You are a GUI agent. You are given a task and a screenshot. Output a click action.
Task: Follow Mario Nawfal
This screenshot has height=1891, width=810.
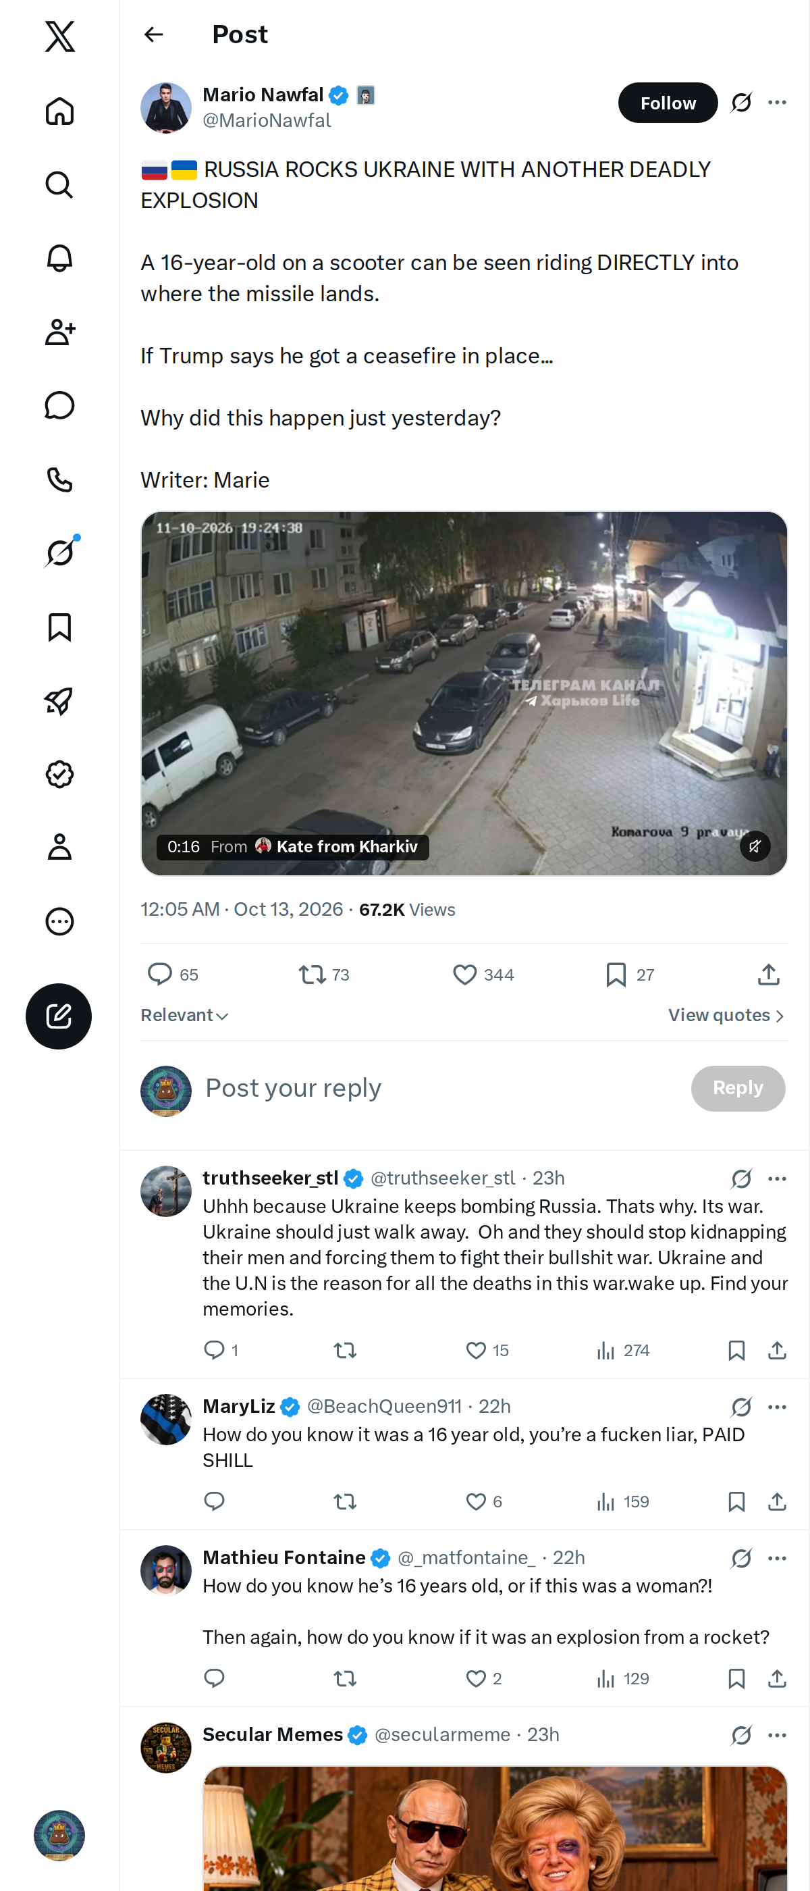[x=668, y=103]
